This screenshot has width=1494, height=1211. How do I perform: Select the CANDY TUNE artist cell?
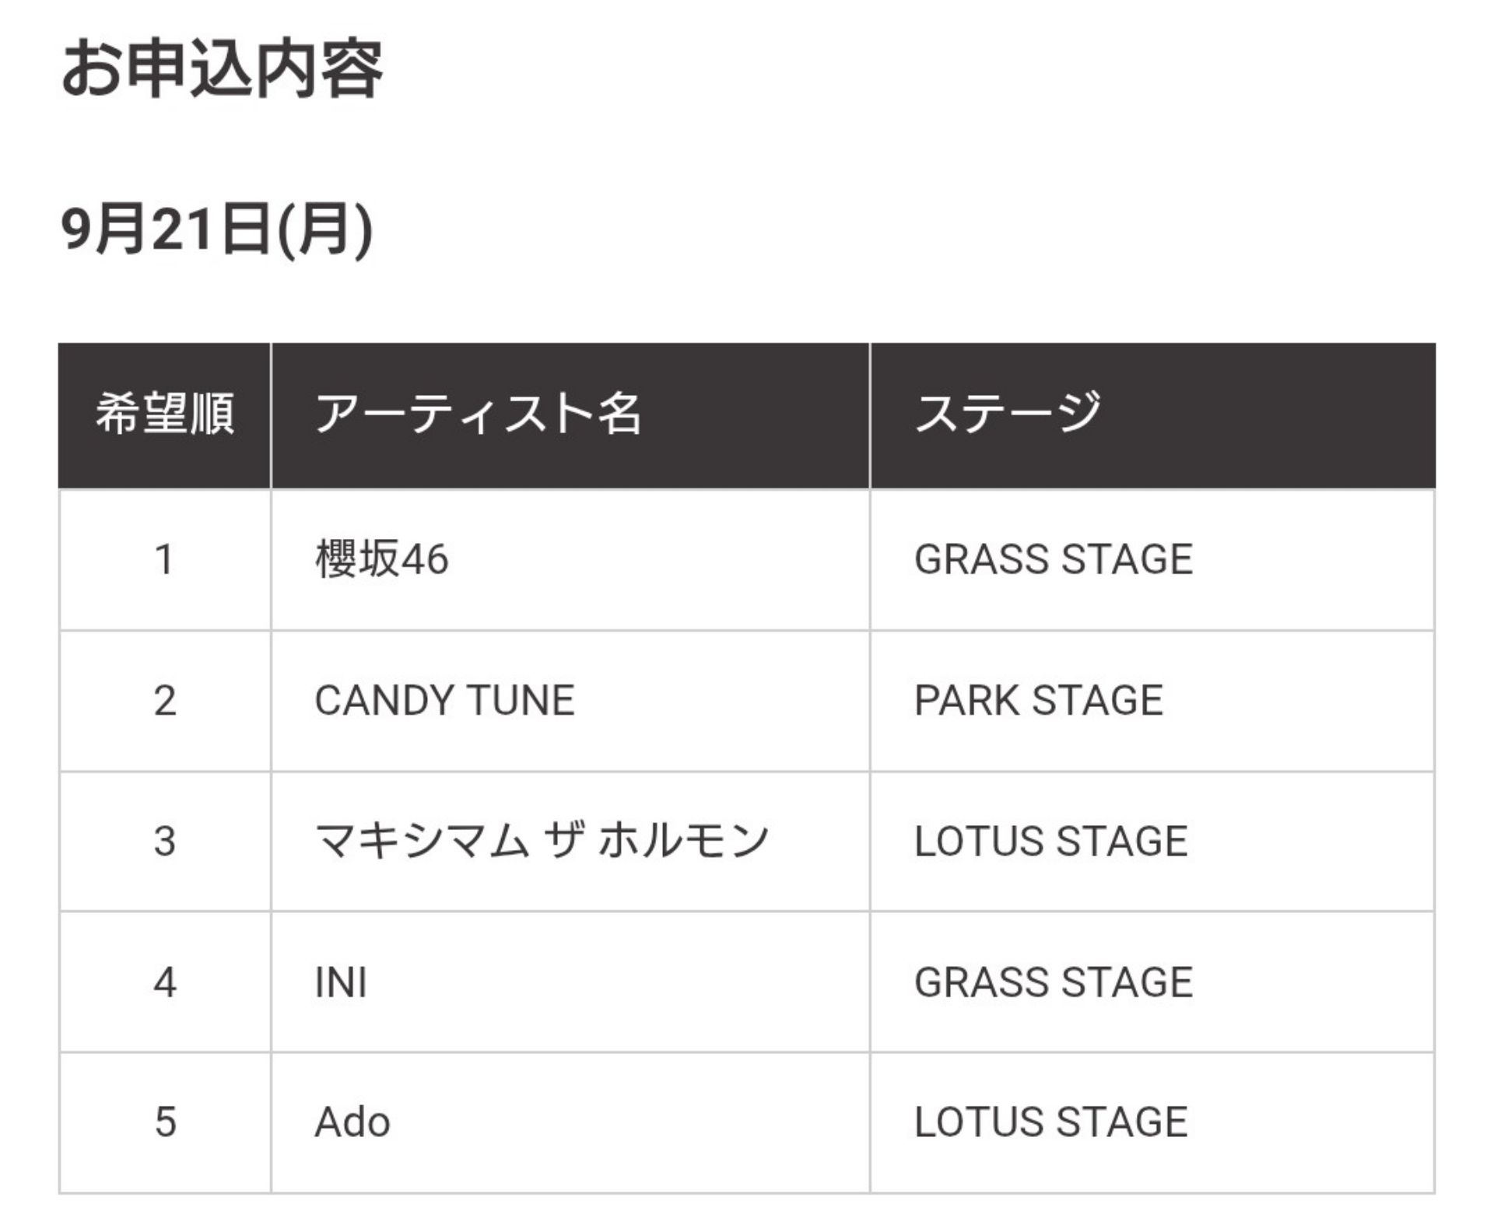(x=570, y=701)
